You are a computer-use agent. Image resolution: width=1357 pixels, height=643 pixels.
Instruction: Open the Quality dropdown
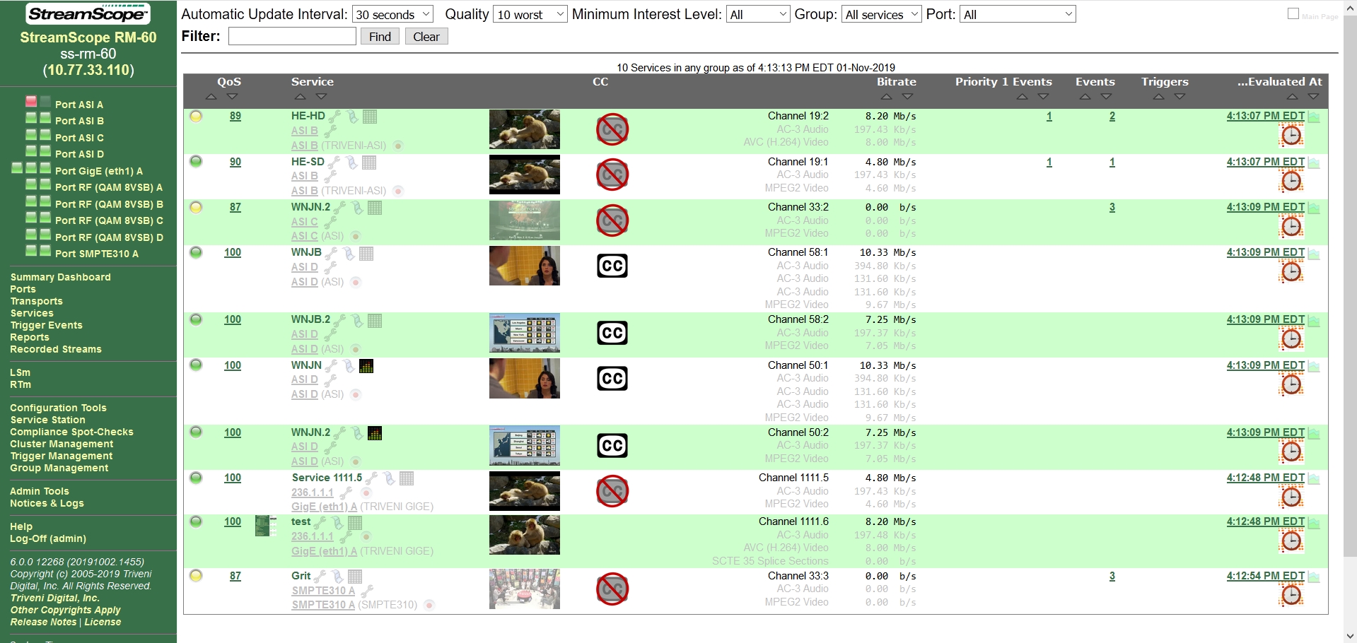(530, 14)
